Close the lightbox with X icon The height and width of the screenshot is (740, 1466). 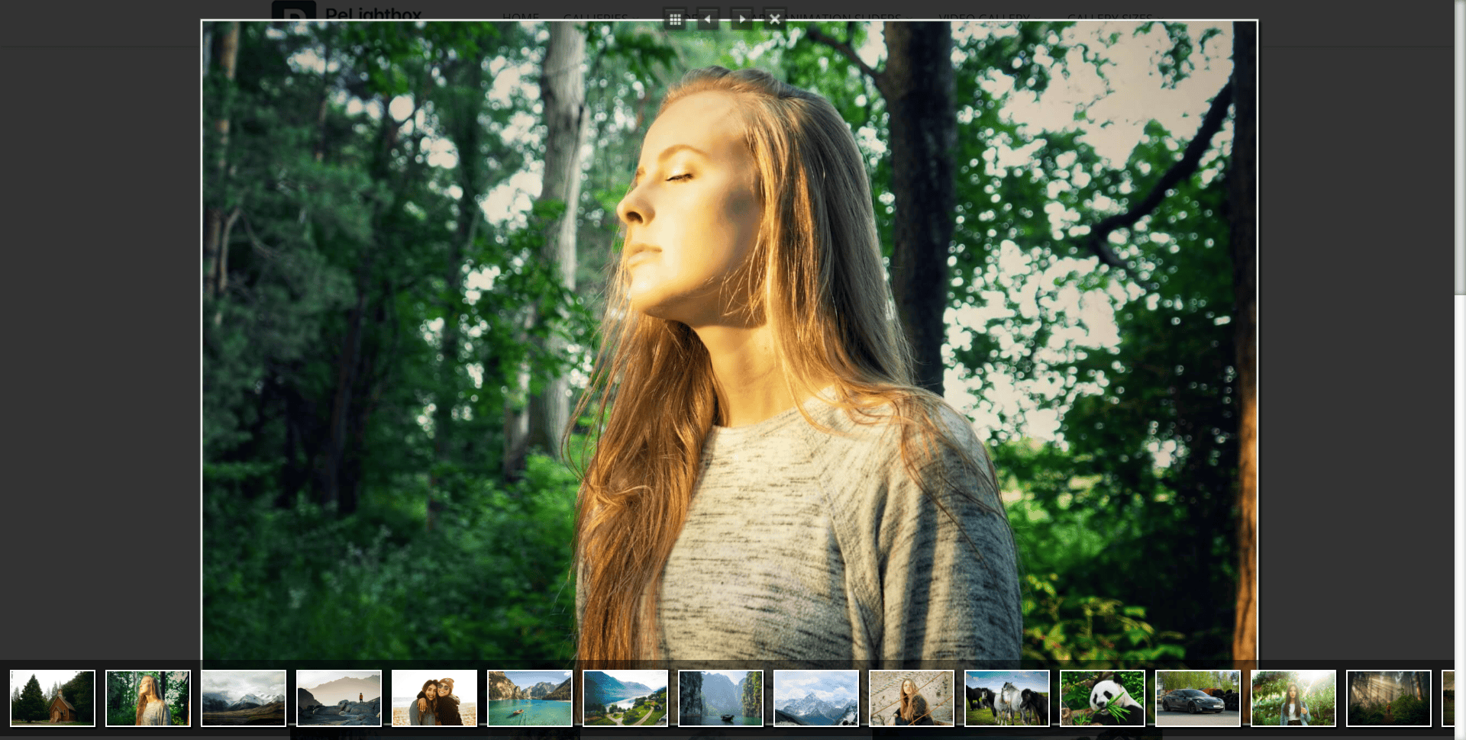(x=775, y=19)
